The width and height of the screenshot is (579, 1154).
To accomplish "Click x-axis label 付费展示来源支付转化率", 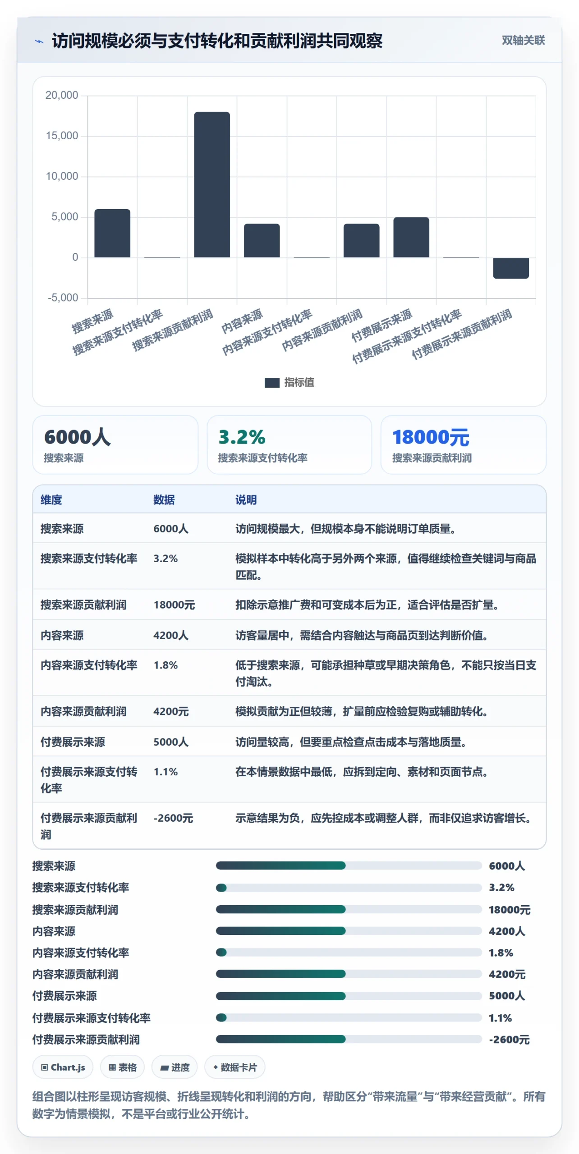I will click(407, 336).
